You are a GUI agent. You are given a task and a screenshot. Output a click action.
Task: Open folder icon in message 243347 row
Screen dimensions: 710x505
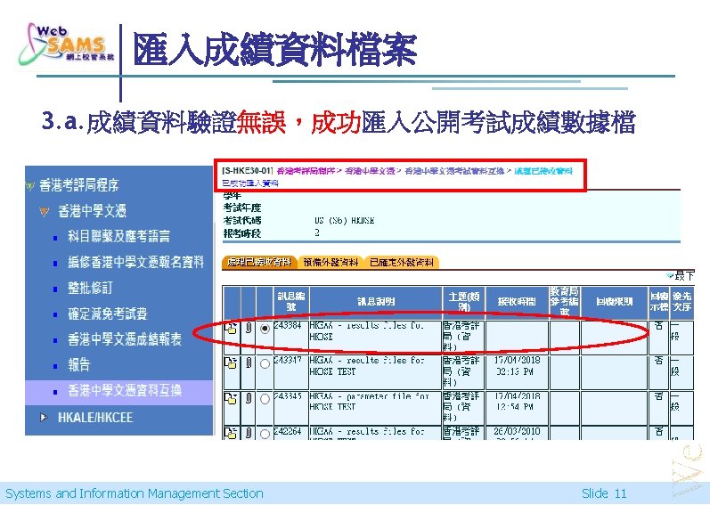pyautogui.click(x=231, y=363)
